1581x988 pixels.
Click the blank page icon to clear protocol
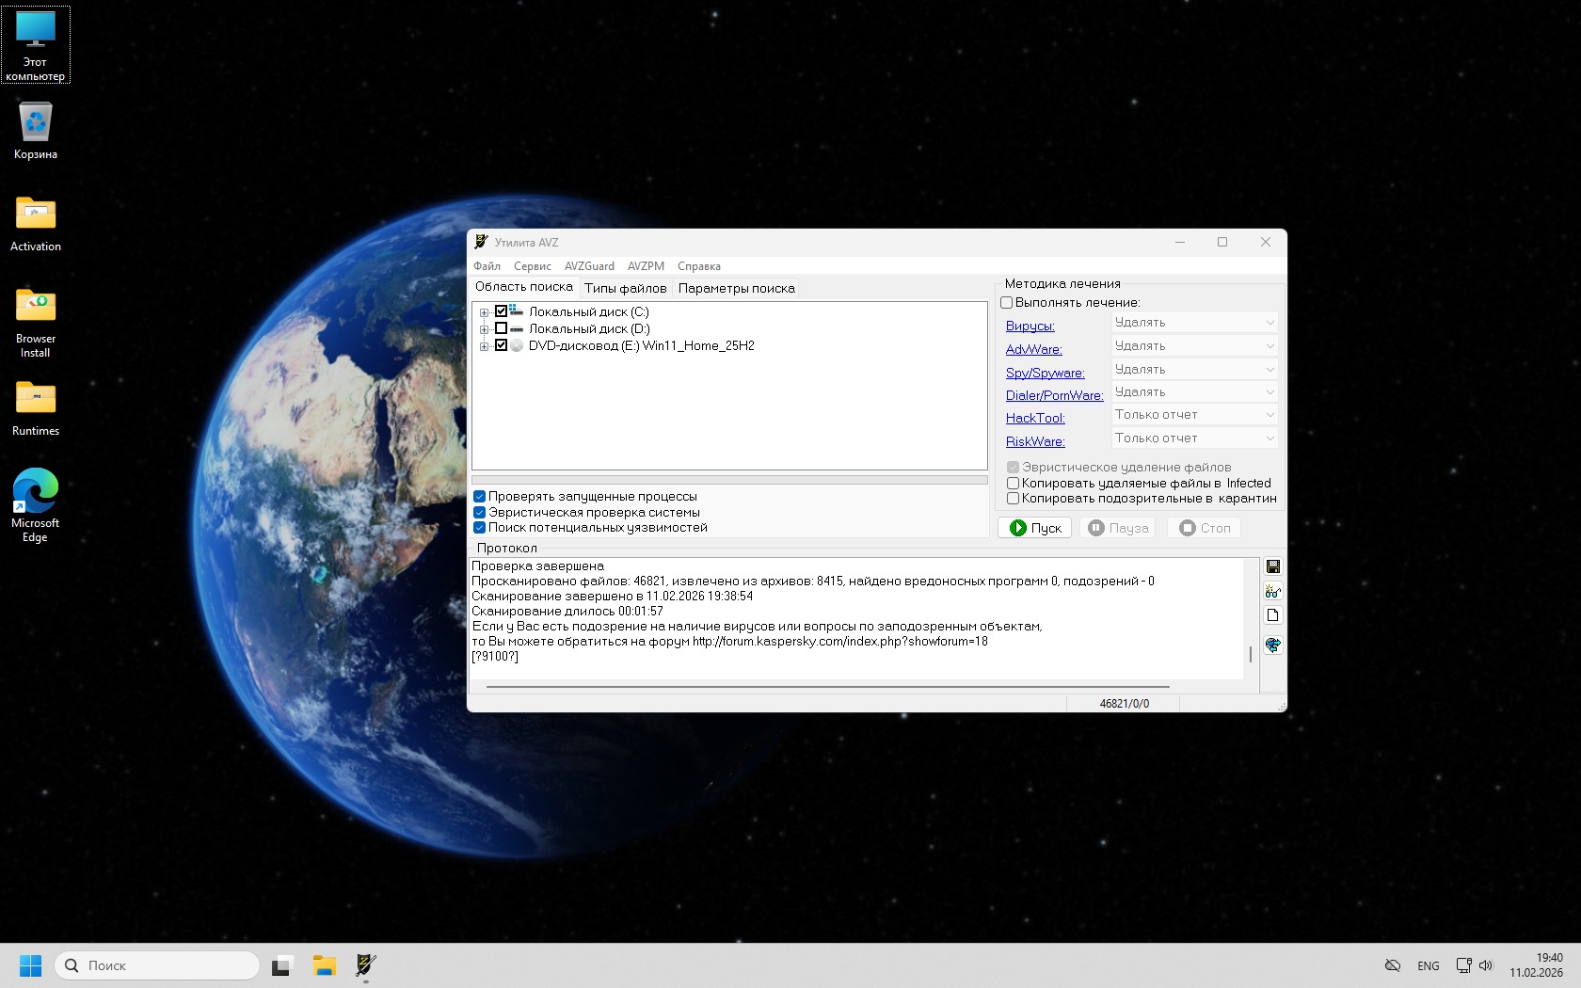click(x=1272, y=615)
